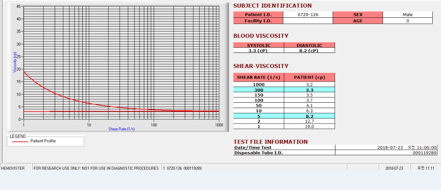441x190 pixels.
Task: Click the Shear Rate (1/s) axis label
Action: click(121, 129)
